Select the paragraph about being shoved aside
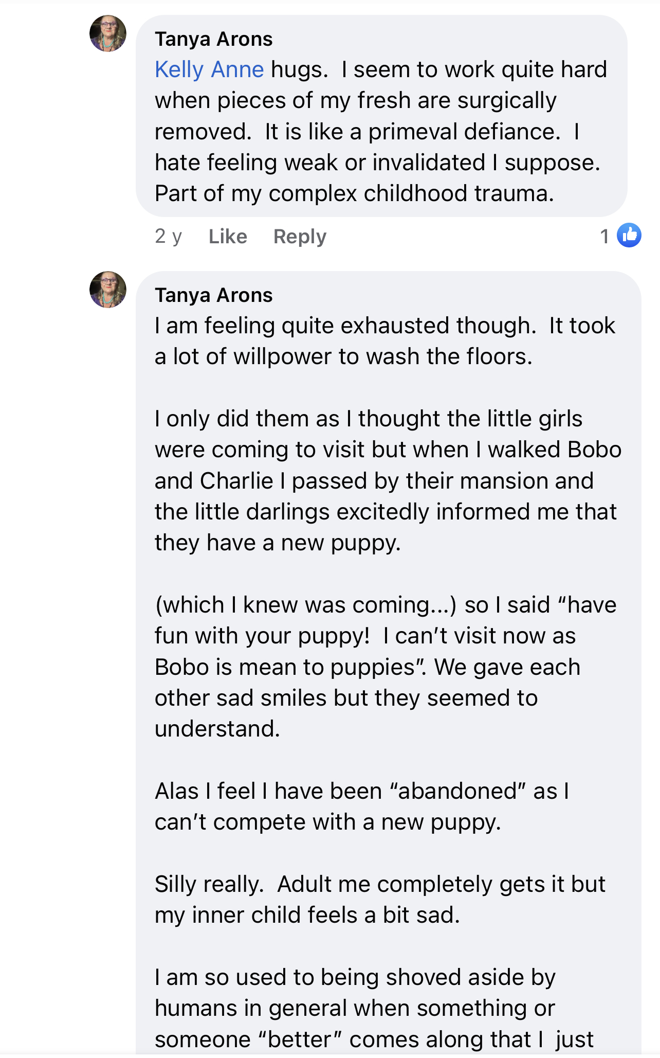The image size is (660, 1058). pos(374,1008)
